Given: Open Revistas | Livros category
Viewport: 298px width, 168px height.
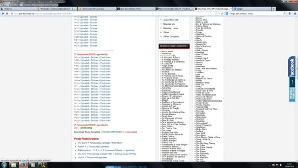Looking at the screenshot, I should click(x=170, y=28).
